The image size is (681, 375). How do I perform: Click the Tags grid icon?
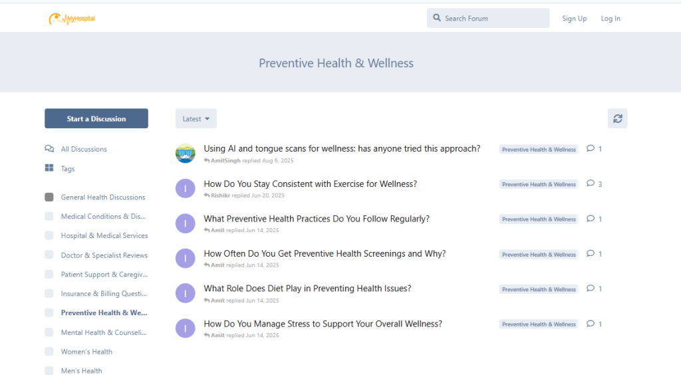[x=49, y=169]
